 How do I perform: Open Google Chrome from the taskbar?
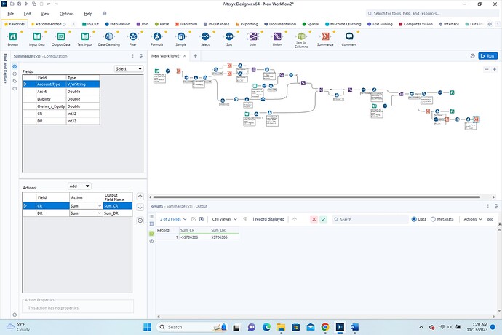coord(325,327)
